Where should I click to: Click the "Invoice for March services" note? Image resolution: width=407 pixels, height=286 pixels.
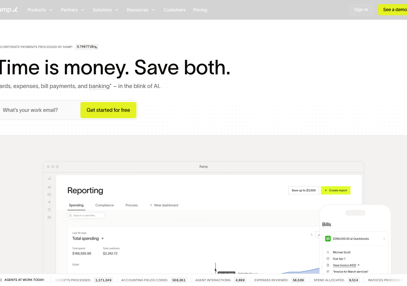(x=351, y=272)
